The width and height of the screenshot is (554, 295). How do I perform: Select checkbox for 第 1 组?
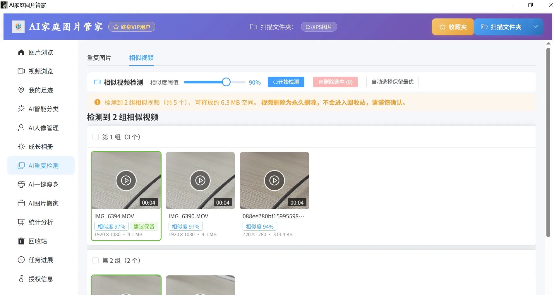(x=95, y=137)
